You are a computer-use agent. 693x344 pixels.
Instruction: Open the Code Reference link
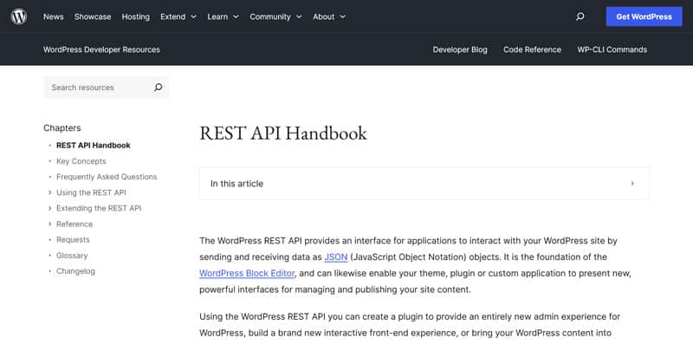pos(532,49)
